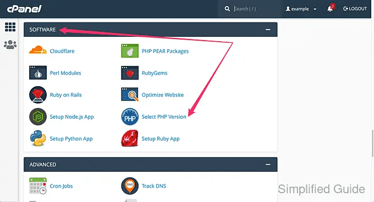Open the Setup Node.js App icon
Image resolution: width=374 pixels, height=202 pixels.
pyautogui.click(x=38, y=116)
